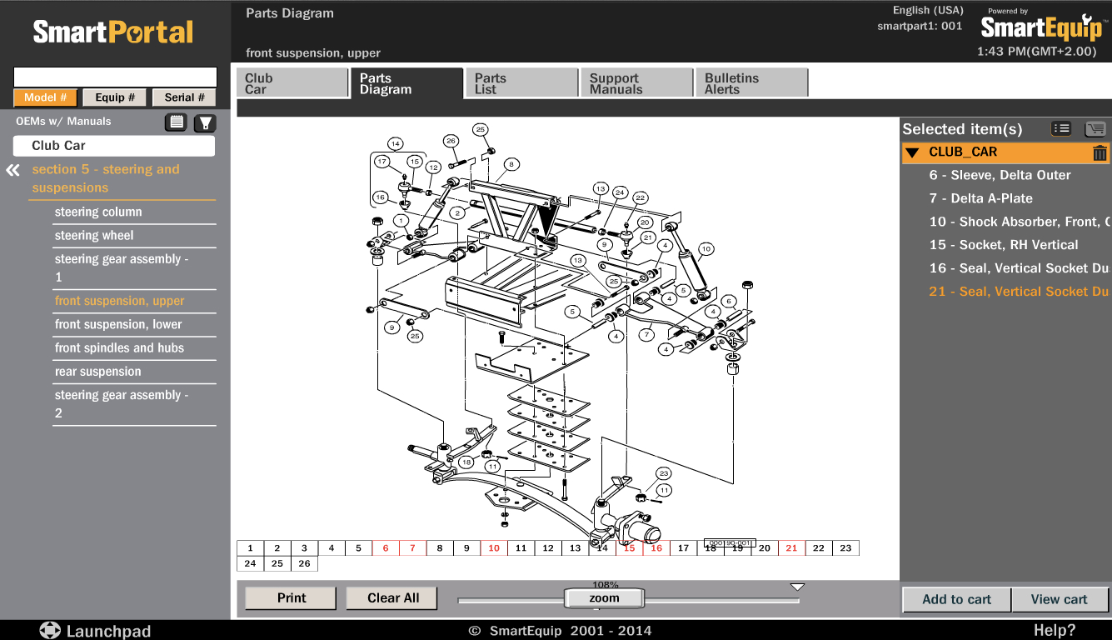Switch to Serial # search mode
Screen dimensions: 1112x640
click(183, 97)
